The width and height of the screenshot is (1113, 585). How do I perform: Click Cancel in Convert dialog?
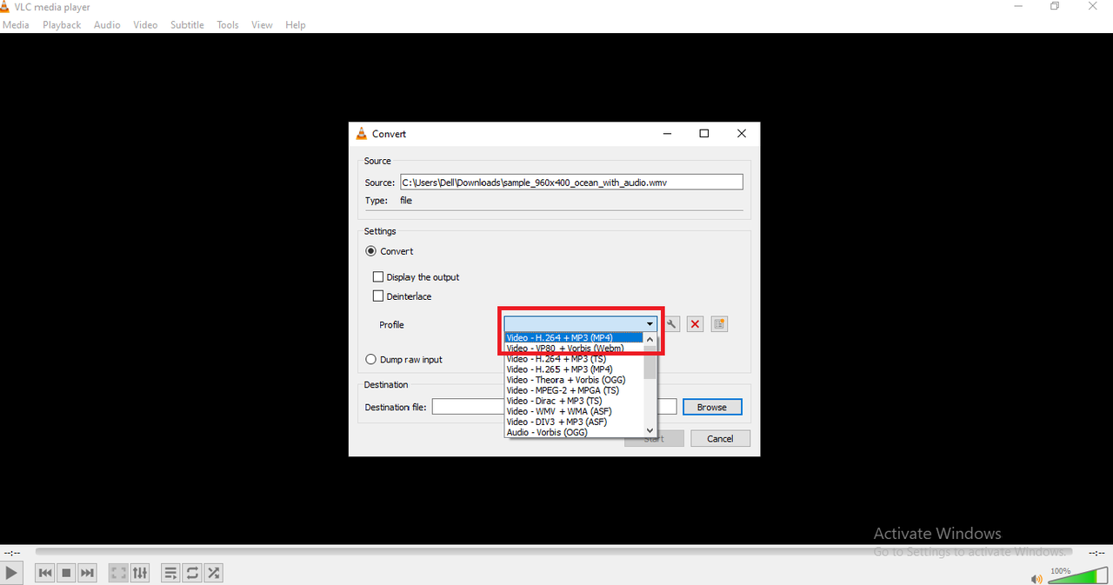click(x=720, y=438)
